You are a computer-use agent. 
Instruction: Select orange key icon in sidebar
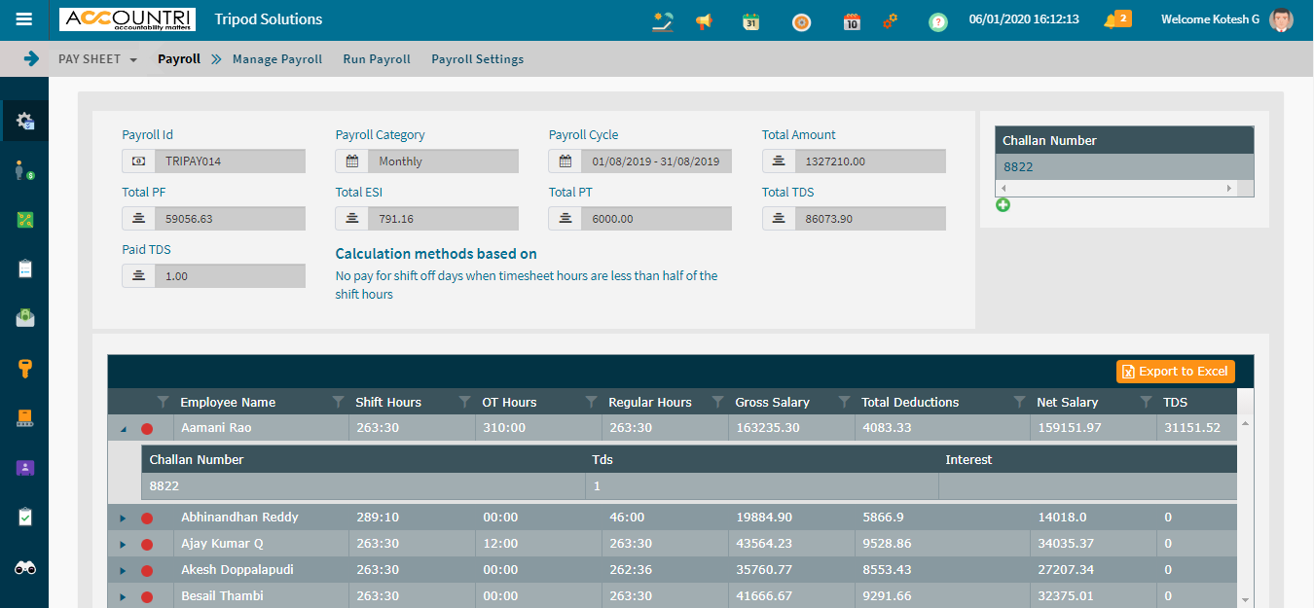click(x=25, y=368)
